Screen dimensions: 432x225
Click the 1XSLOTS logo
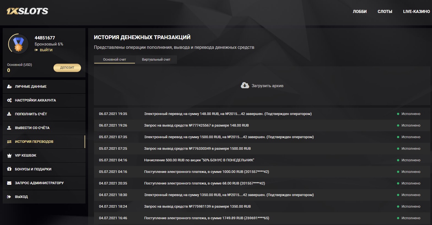click(x=28, y=11)
